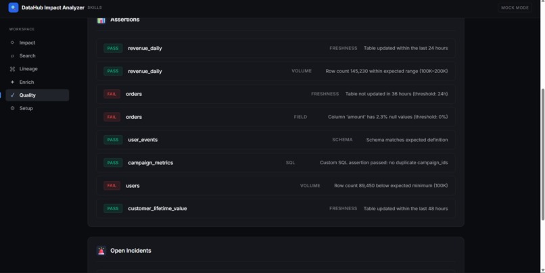Click the FIELD type label for orders
This screenshot has width=545, height=273.
coord(300,117)
